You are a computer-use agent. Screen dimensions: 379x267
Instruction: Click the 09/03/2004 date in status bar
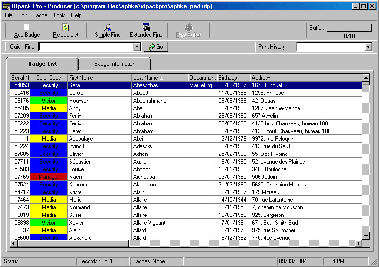click(x=299, y=261)
